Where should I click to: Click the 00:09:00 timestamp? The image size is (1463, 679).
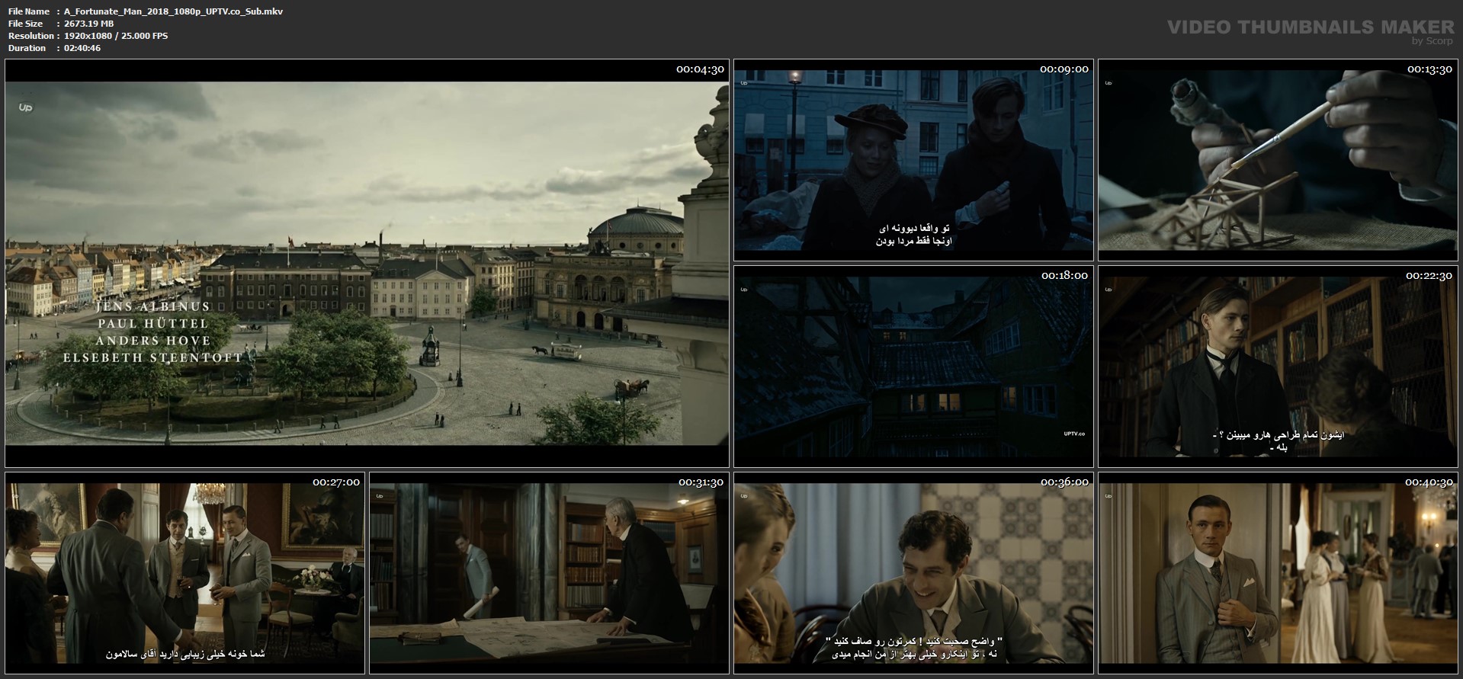1064,69
